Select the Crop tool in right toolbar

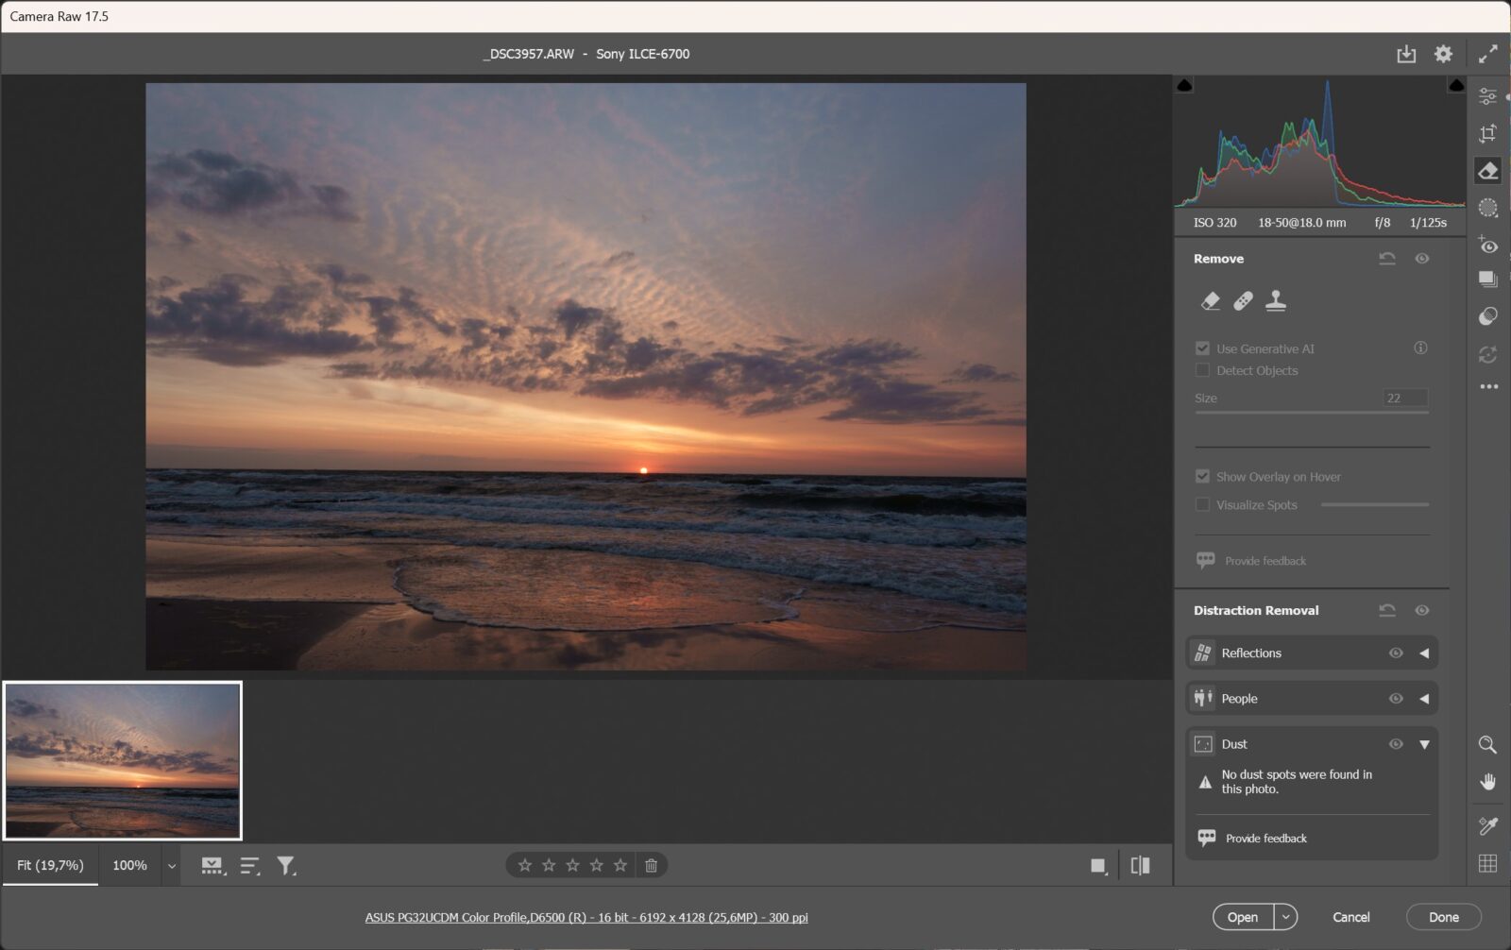[x=1487, y=133]
